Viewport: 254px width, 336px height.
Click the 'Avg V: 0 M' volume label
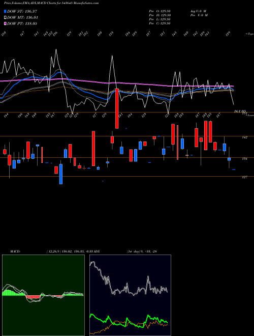198,11
